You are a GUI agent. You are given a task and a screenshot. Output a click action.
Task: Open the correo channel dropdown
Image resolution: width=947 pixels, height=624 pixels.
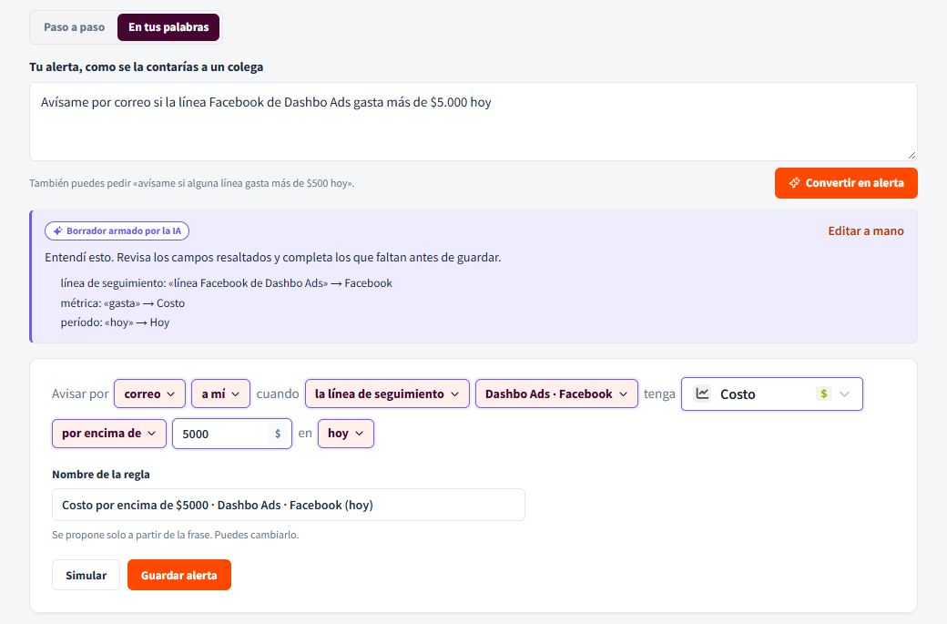point(149,394)
